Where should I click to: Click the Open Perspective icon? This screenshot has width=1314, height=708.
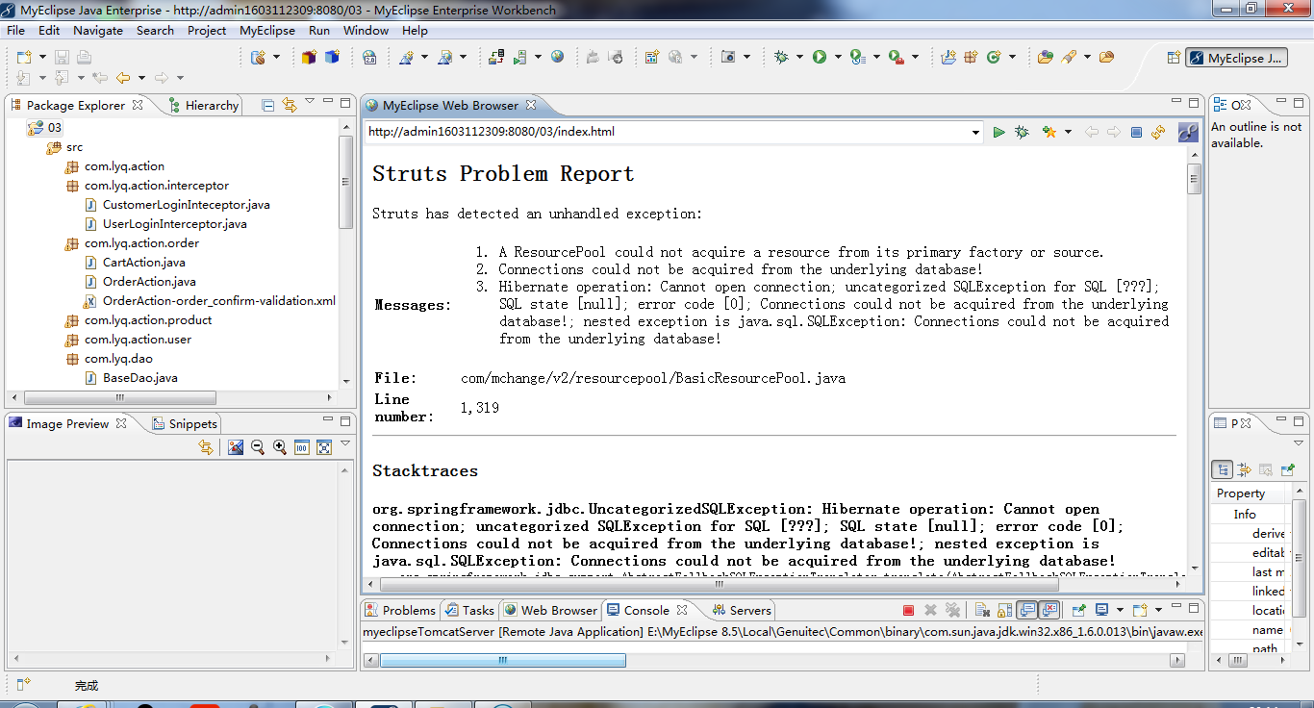point(1174,58)
